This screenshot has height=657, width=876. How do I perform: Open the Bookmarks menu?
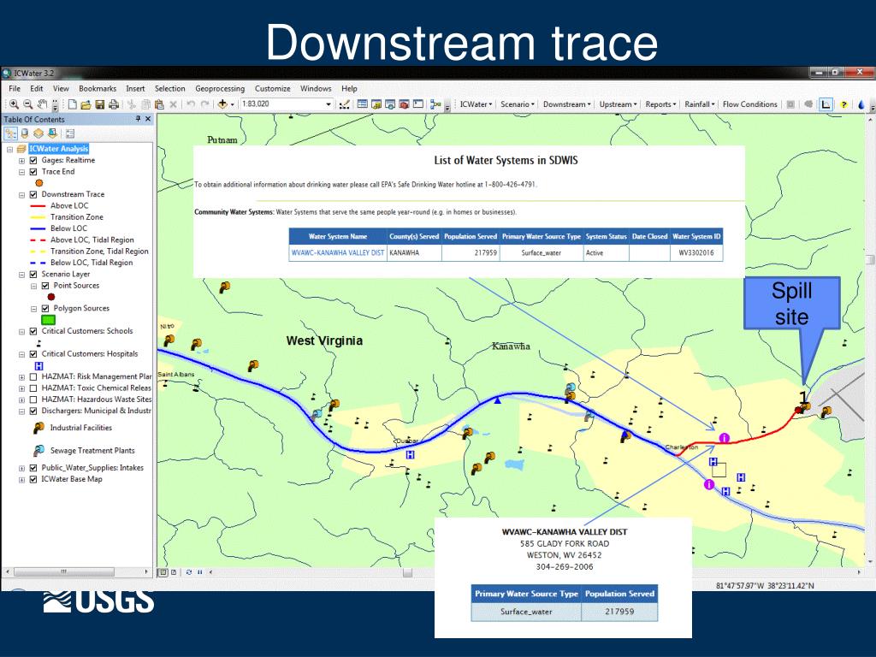(98, 89)
